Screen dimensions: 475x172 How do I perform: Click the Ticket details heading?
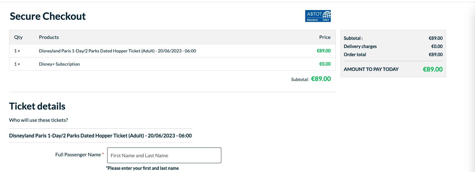click(37, 106)
